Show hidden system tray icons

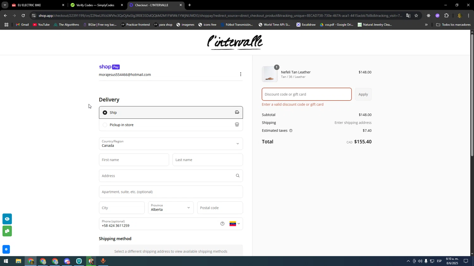pos(408,261)
